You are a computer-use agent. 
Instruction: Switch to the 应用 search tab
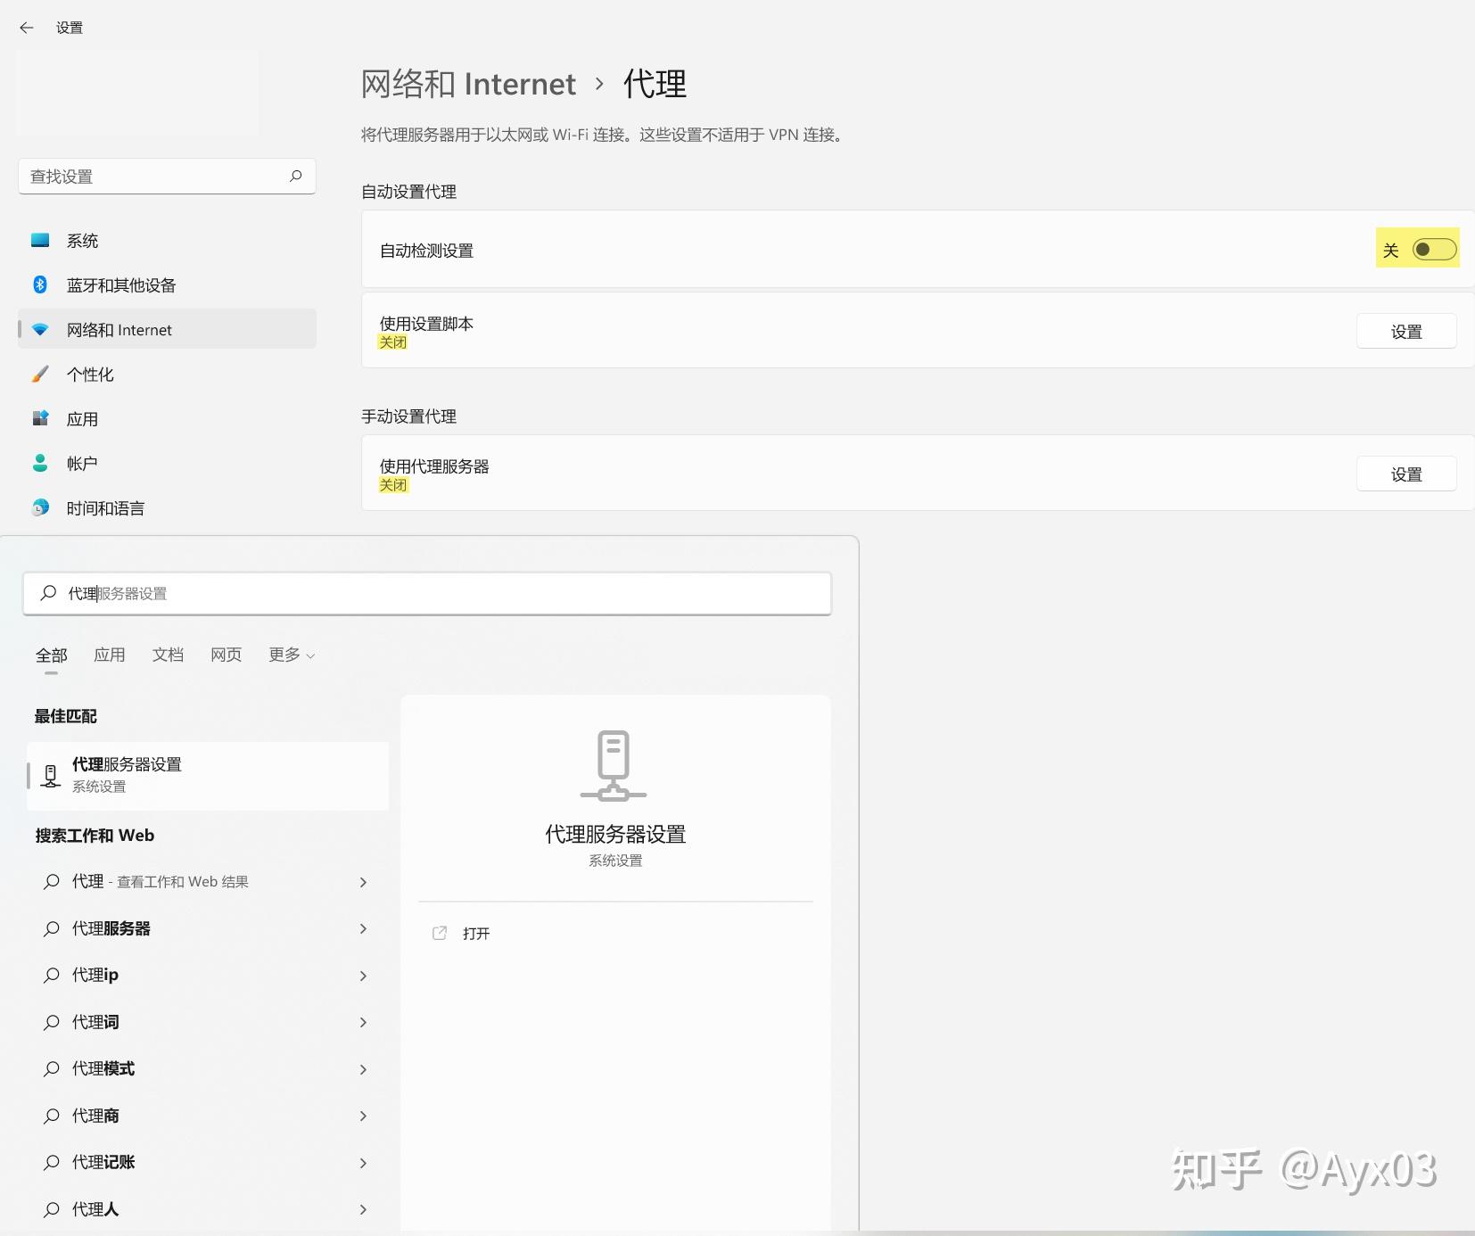tap(109, 654)
